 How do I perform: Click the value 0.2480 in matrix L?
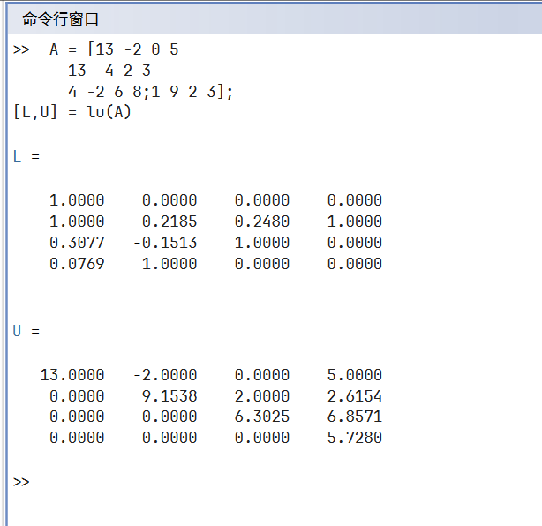262,222
